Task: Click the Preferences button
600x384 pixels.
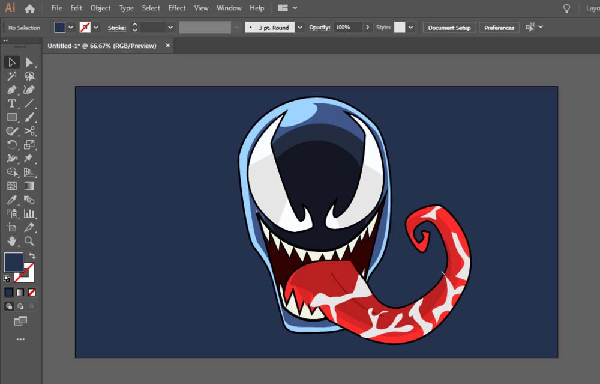Action: coord(499,28)
